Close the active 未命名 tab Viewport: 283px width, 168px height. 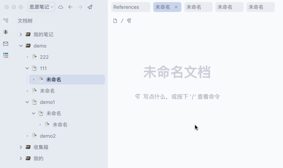176,7
